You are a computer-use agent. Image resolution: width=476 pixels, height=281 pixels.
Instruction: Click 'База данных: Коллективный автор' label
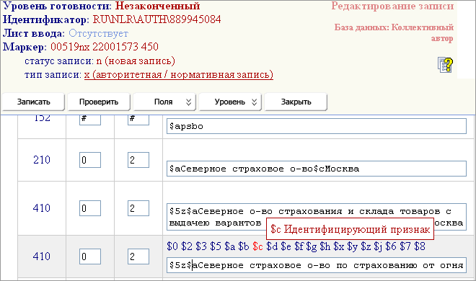pos(394,32)
